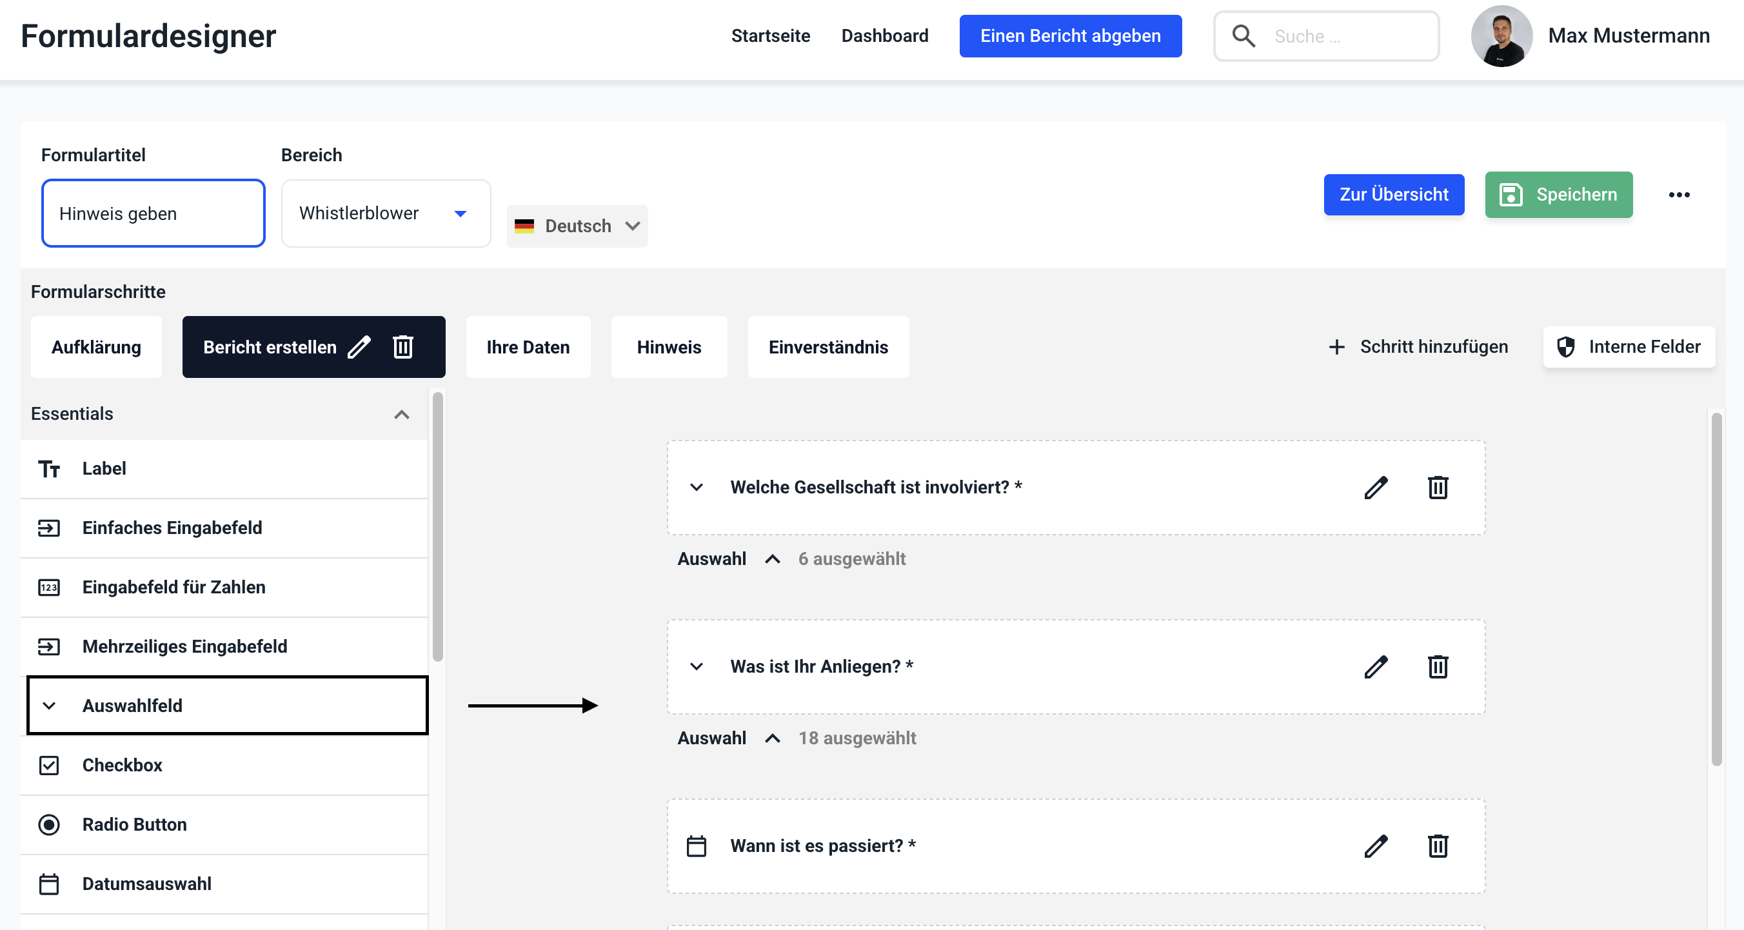
Task: Delete the 'Wann ist es passiert?' field
Action: (1437, 846)
